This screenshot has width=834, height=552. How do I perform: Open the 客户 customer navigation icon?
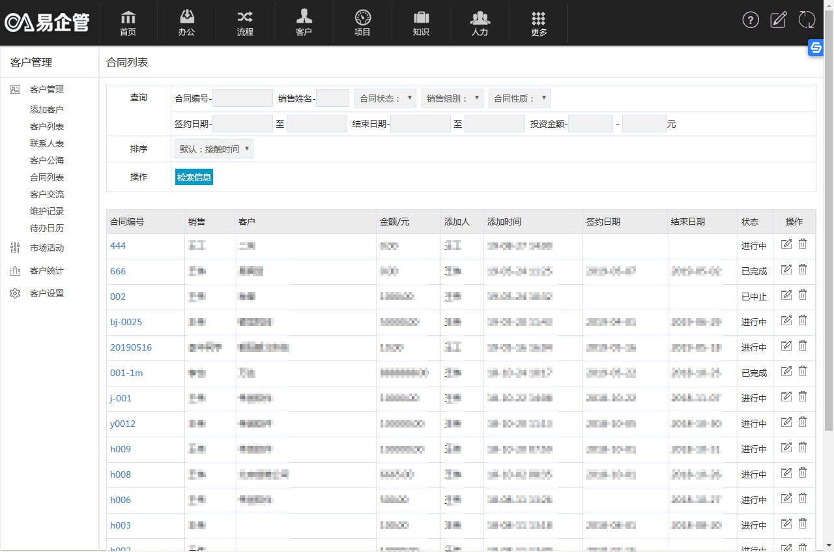(304, 23)
